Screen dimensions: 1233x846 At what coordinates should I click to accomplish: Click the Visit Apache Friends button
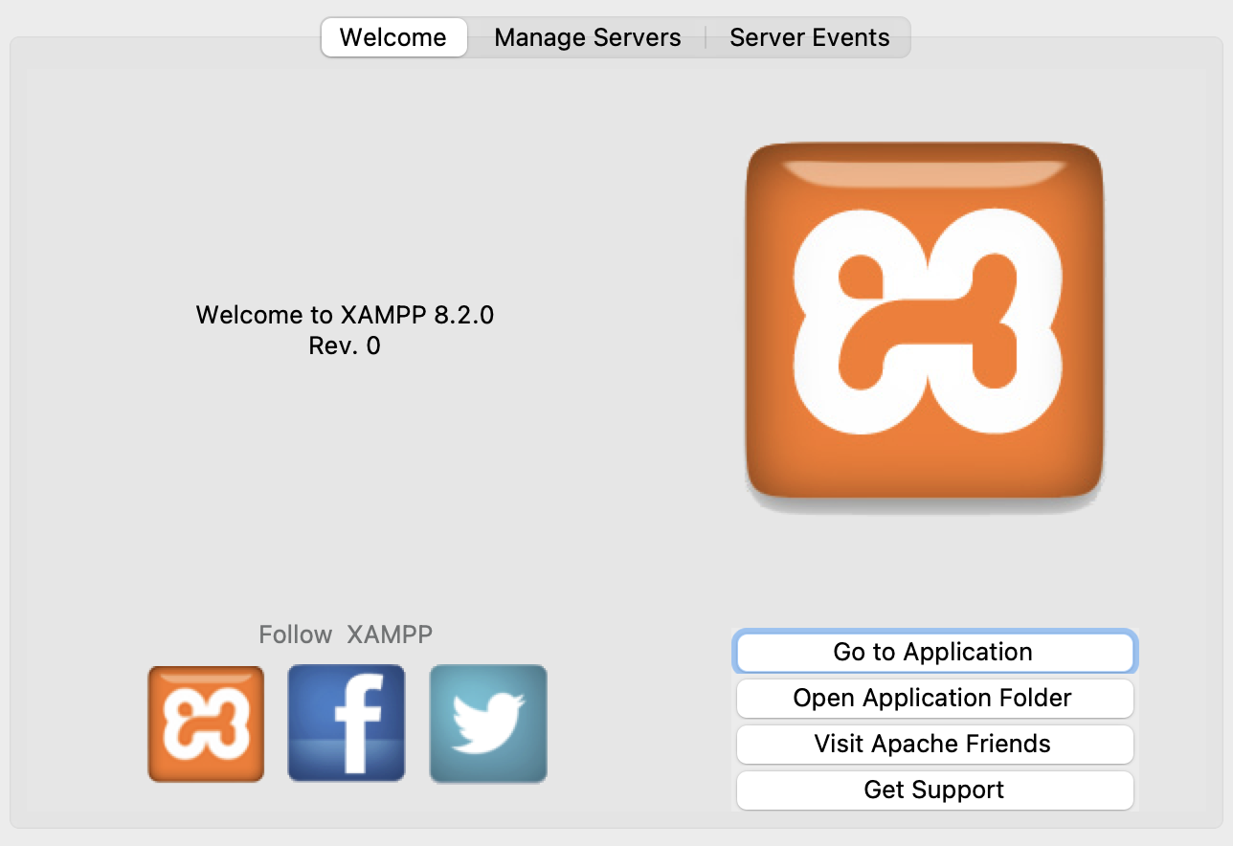934,745
